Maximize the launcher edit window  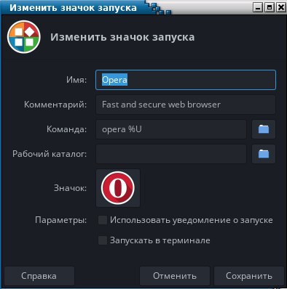pyautogui.click(x=270, y=7)
